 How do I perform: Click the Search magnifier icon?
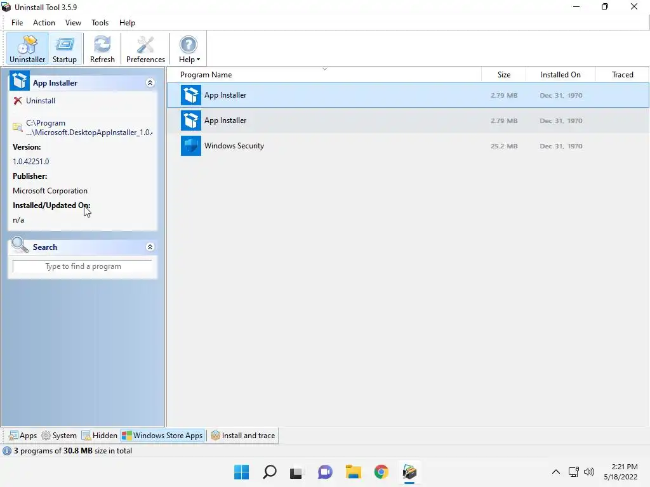coord(19,245)
